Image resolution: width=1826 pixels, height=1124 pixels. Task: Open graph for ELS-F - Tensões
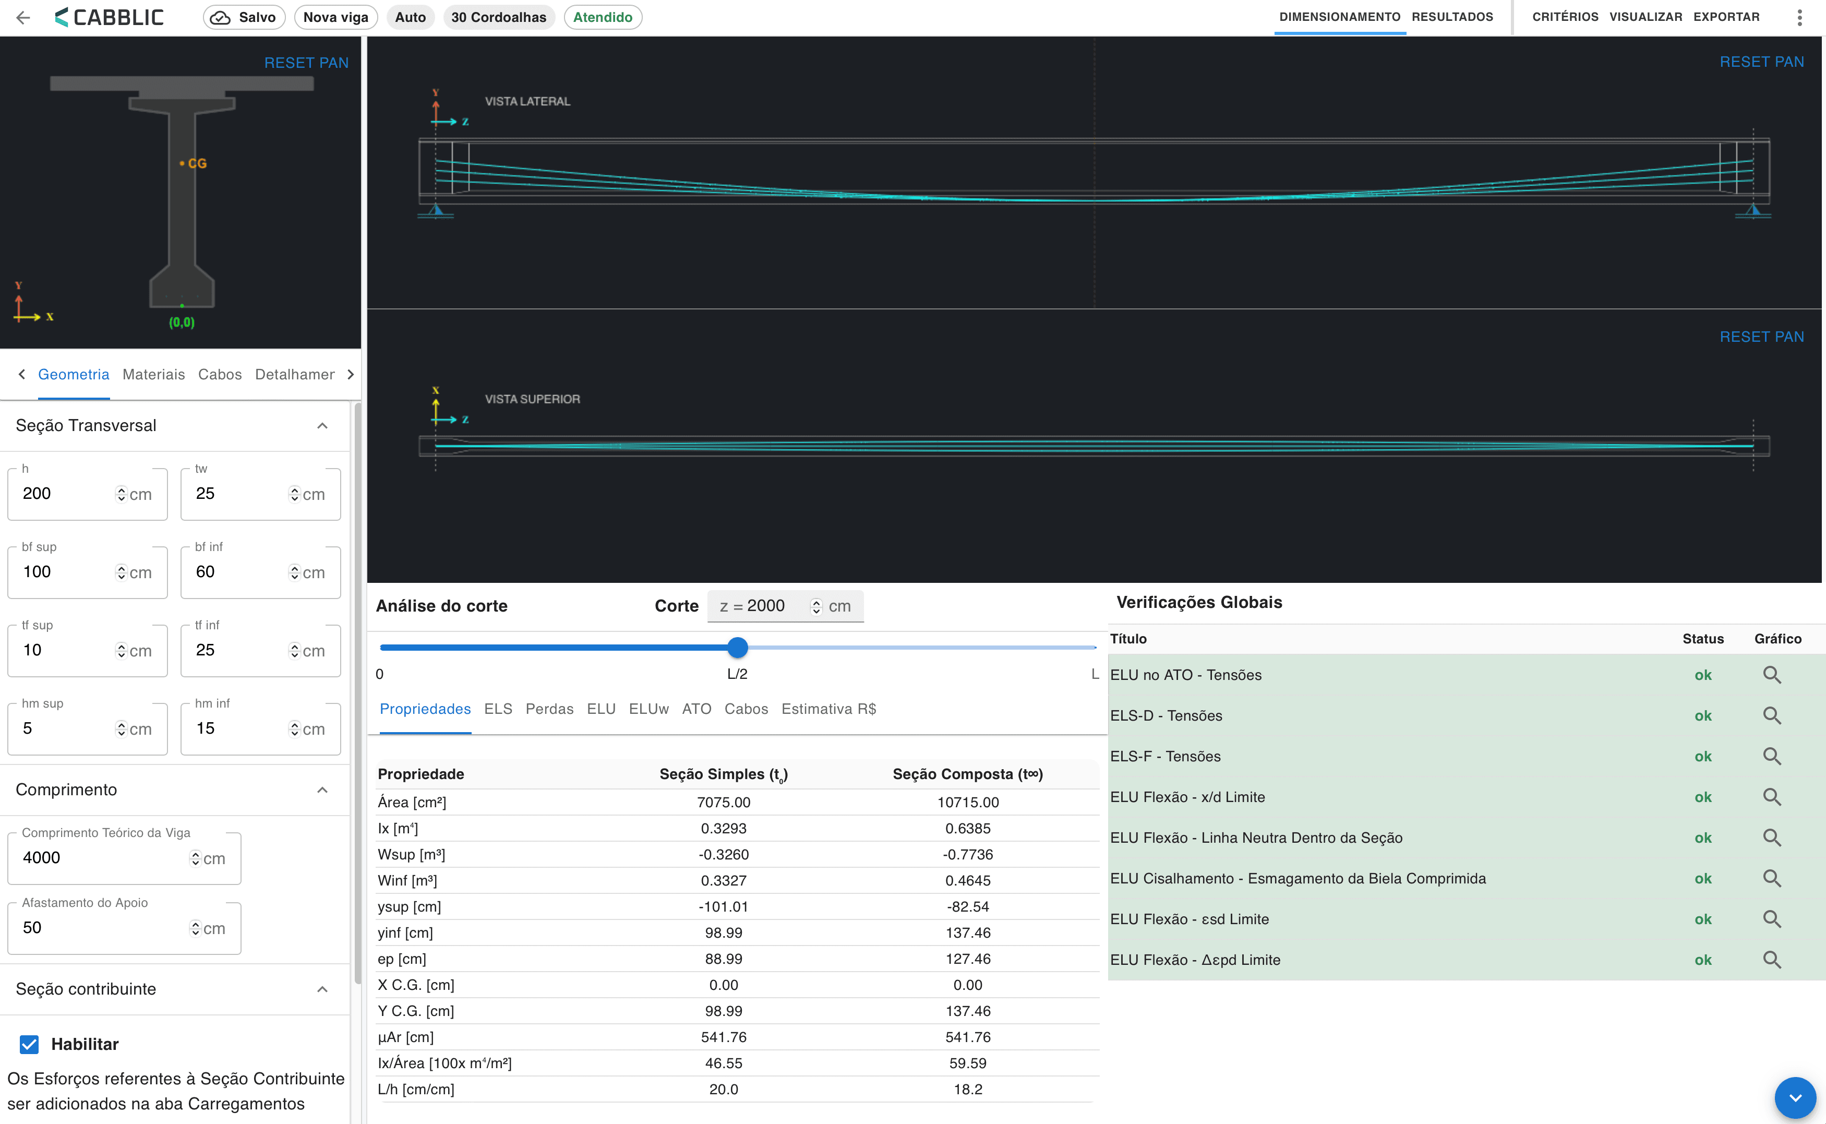tap(1772, 757)
